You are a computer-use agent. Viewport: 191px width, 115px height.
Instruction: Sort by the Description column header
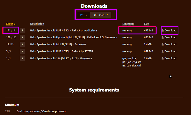(37, 24)
